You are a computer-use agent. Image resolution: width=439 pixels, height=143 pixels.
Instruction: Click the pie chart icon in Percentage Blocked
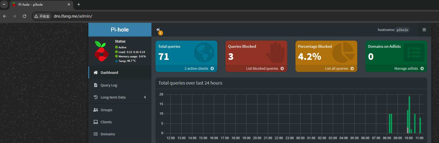[344, 52]
